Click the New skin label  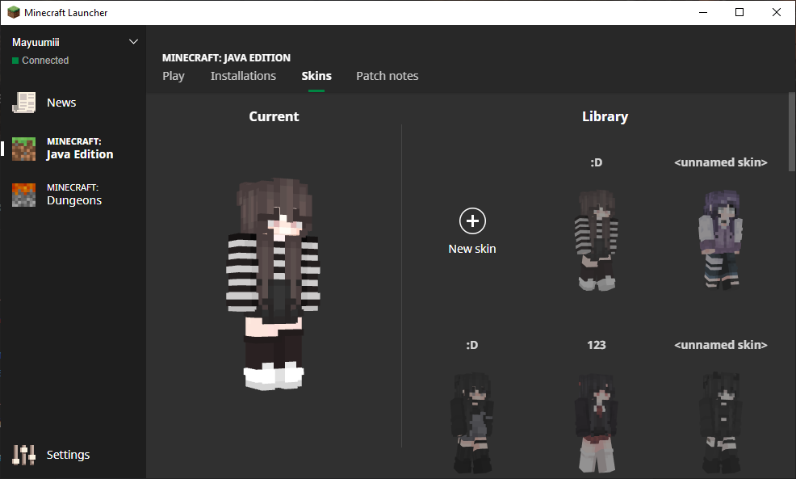(x=472, y=249)
